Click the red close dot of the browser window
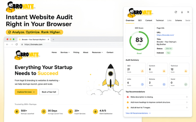 7,39
